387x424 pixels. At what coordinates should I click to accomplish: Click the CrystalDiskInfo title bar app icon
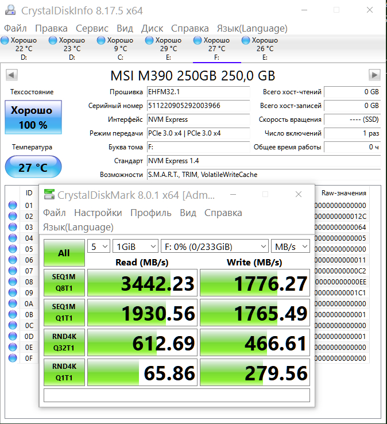tap(10, 10)
